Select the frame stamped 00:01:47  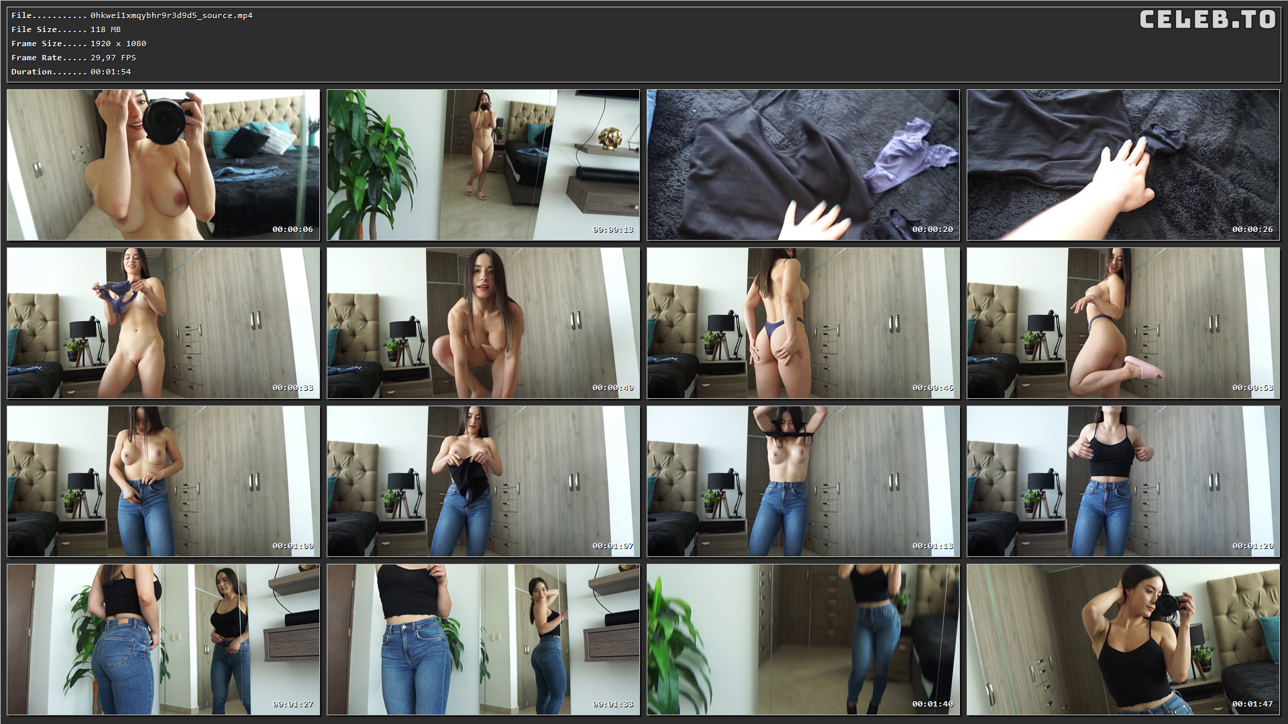coord(1123,640)
